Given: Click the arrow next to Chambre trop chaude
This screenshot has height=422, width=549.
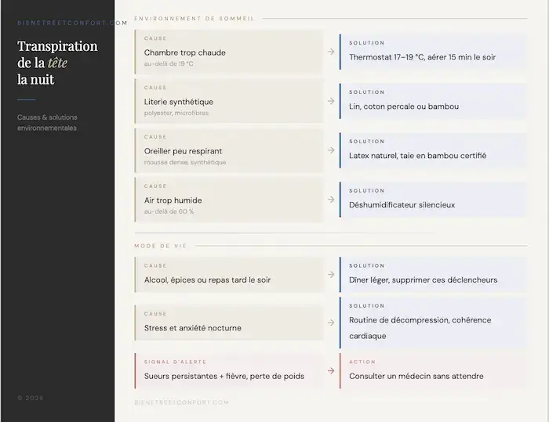Looking at the screenshot, I should coord(331,52).
